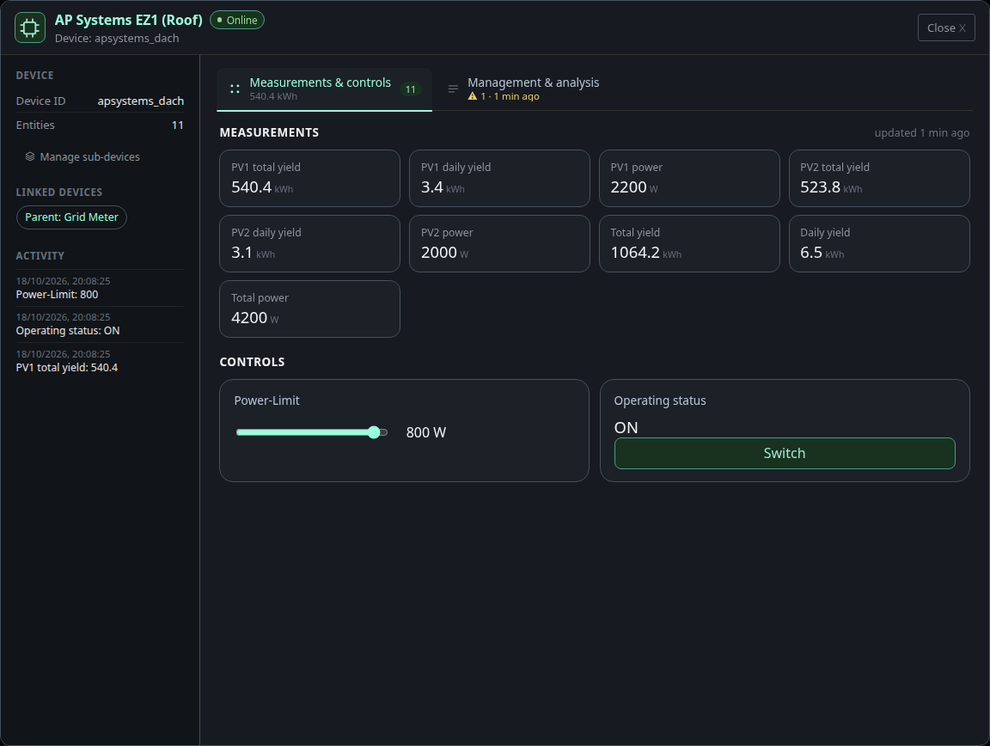Select the PV1 daily yield card
This screenshot has width=990, height=746.
(499, 178)
